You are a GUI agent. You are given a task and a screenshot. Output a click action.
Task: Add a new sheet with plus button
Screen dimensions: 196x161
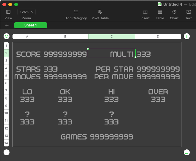[x=7, y=25]
